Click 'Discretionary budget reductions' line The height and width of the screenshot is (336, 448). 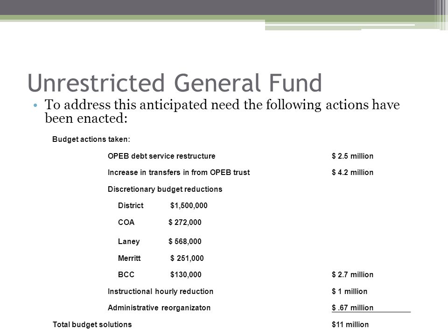click(165, 189)
